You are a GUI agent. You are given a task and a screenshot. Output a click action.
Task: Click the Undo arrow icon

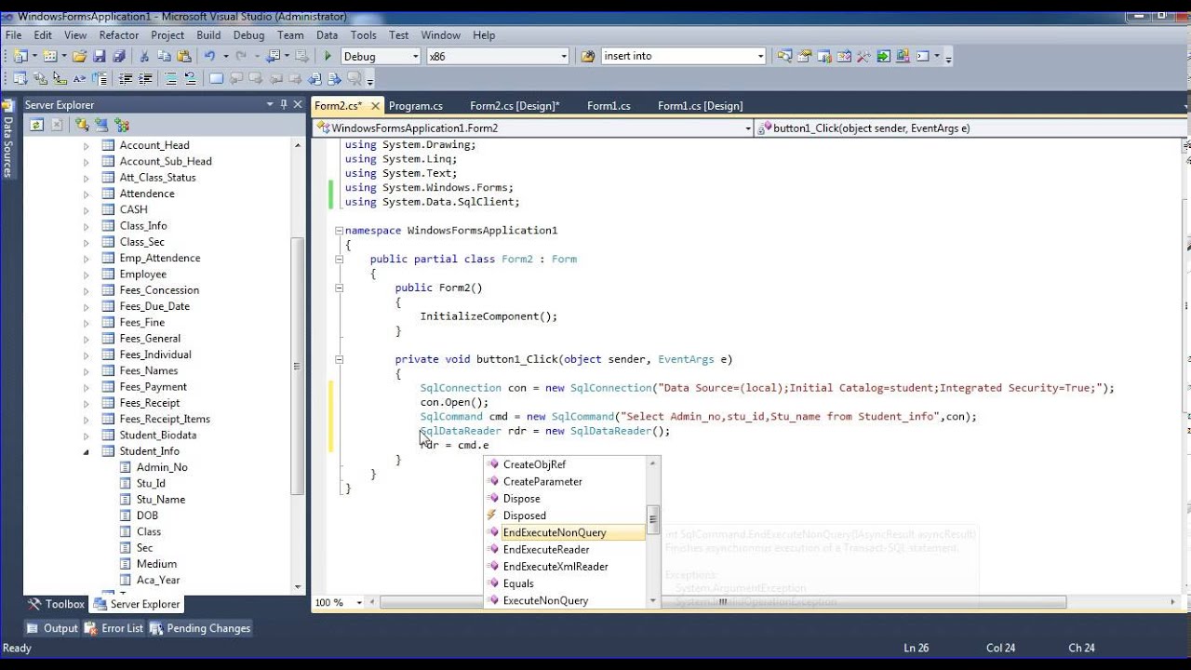pyautogui.click(x=210, y=56)
